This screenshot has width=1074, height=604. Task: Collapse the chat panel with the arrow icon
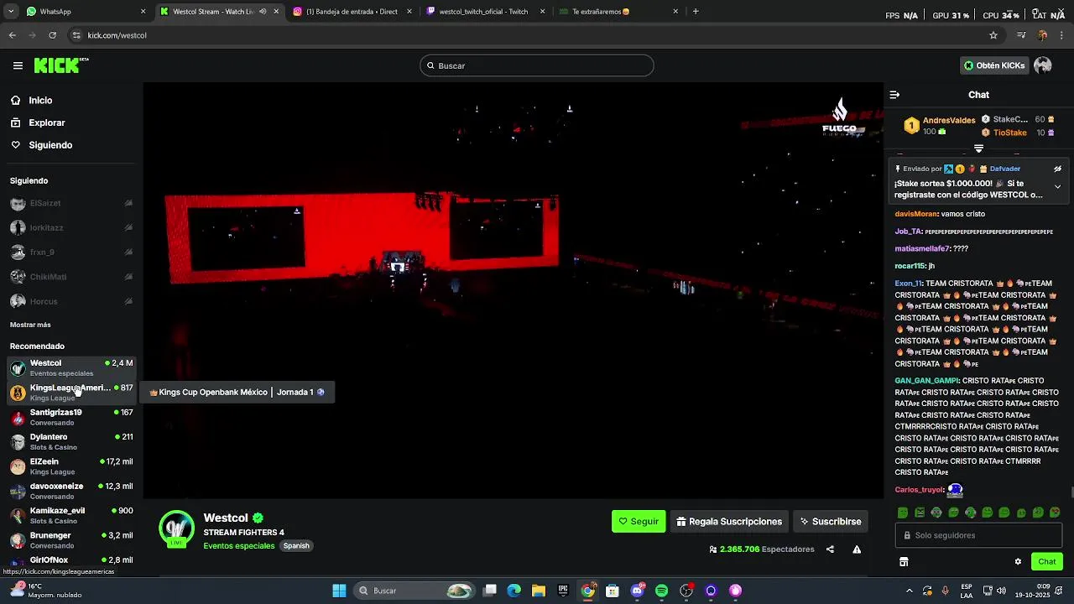[894, 95]
